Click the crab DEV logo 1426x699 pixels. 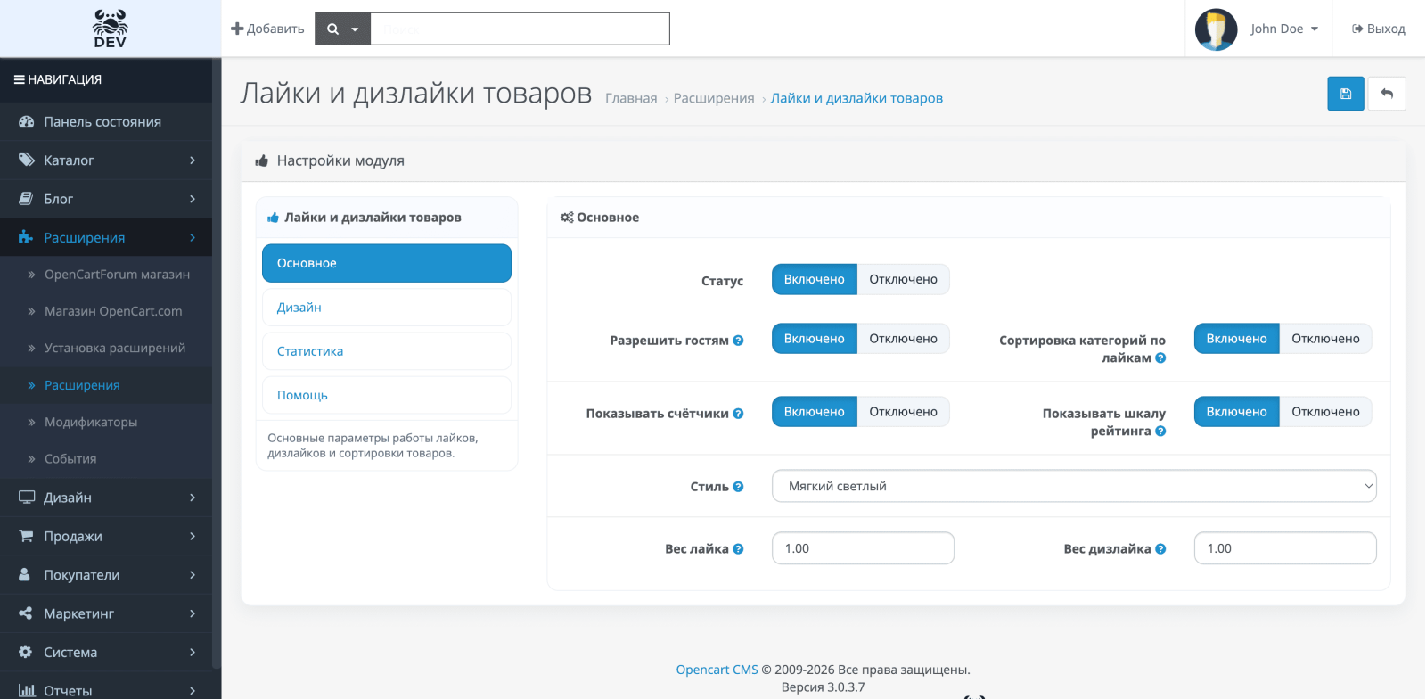pyautogui.click(x=110, y=29)
